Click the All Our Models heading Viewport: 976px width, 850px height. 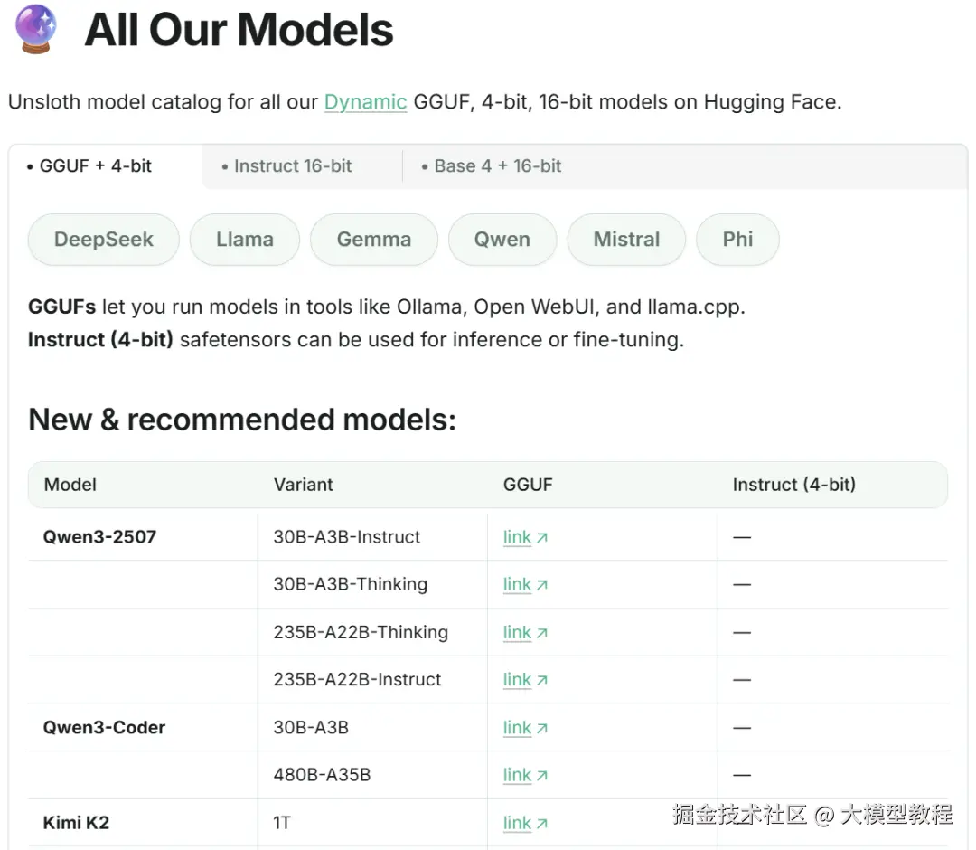(239, 30)
